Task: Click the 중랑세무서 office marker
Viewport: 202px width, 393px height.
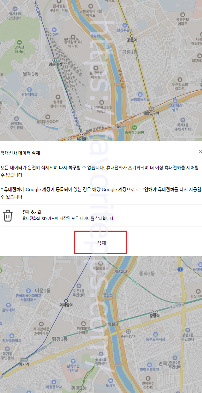Action: point(129,332)
